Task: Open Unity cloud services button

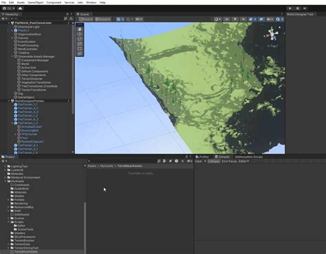Action: coord(20,8)
